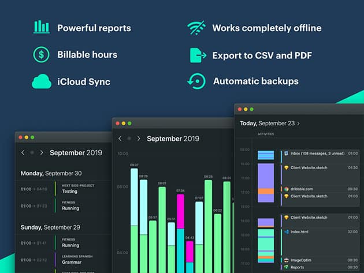Click the Export to CSV and PDF icon
The image size is (364, 273).
click(198, 55)
